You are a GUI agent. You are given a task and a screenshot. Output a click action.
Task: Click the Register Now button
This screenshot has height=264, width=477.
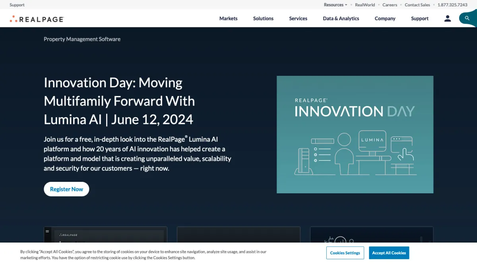pyautogui.click(x=66, y=189)
